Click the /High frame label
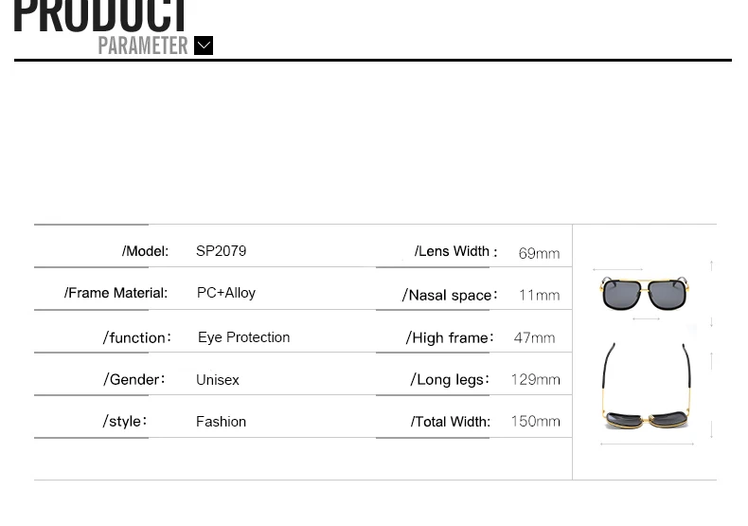Viewport: 748px width, 526px height. point(450,337)
